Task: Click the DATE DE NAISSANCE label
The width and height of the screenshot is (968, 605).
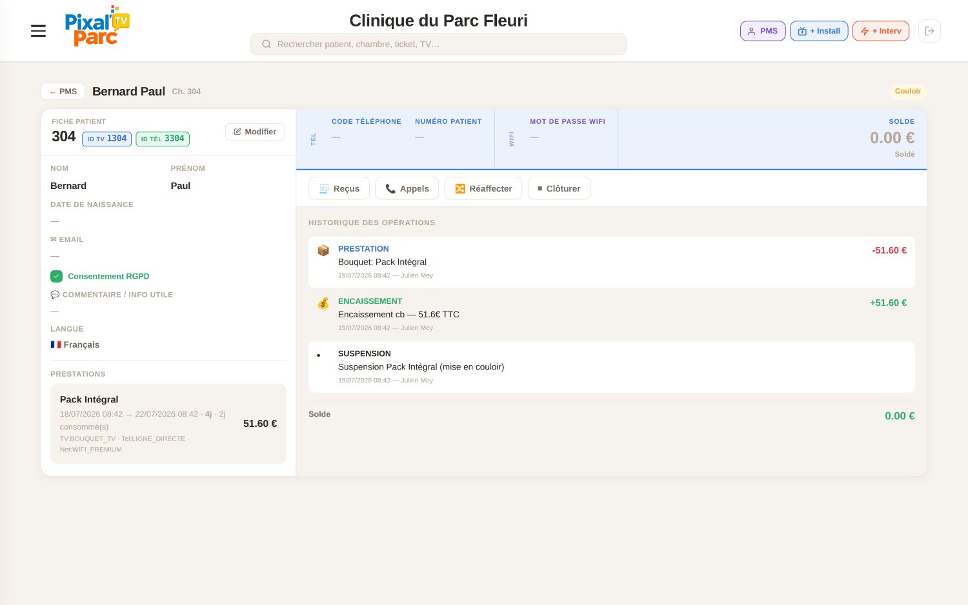Action: point(92,204)
